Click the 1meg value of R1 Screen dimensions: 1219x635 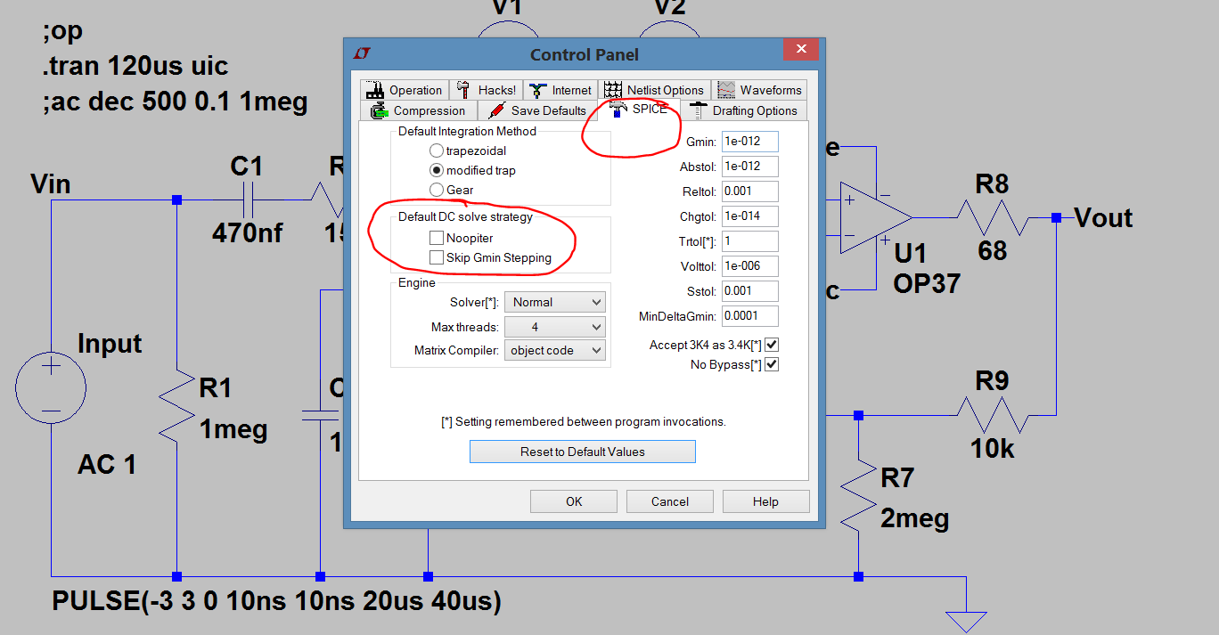click(x=233, y=429)
